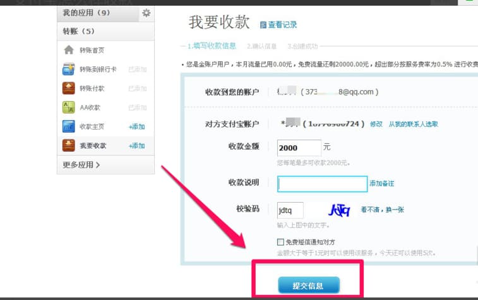
Task: Enable the 免费短信通知对方 checkbox
Action: pyautogui.click(x=280, y=242)
